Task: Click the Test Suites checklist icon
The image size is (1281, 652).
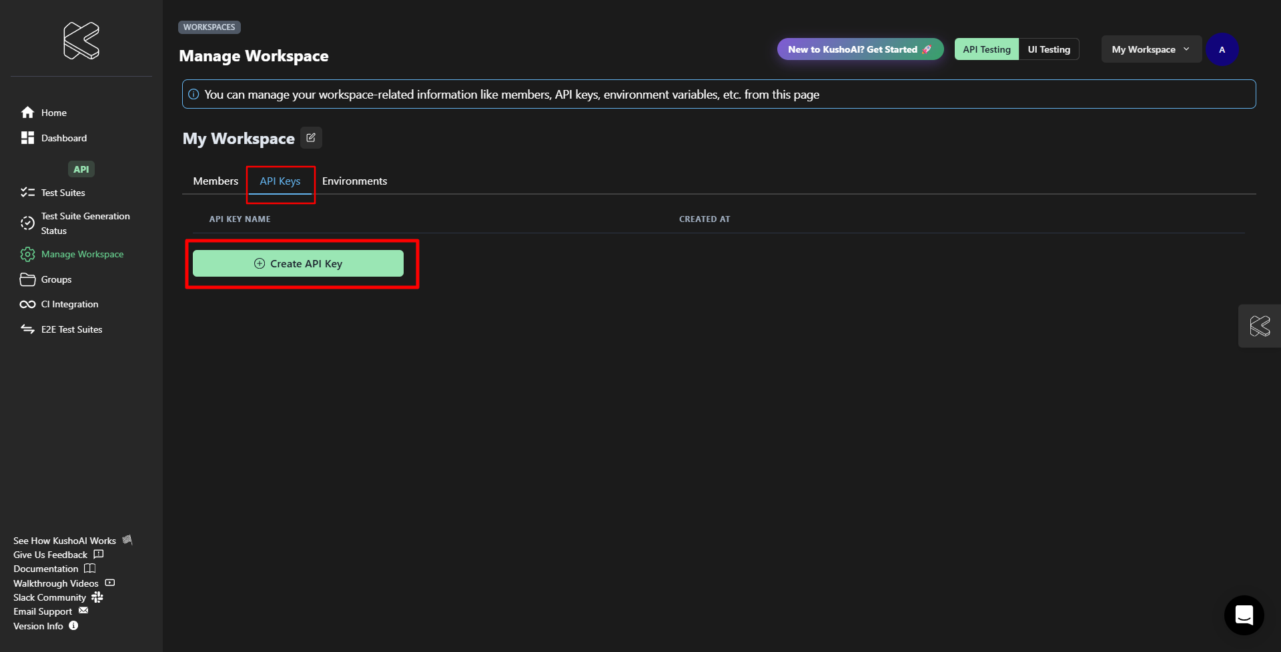Action: pyautogui.click(x=27, y=193)
